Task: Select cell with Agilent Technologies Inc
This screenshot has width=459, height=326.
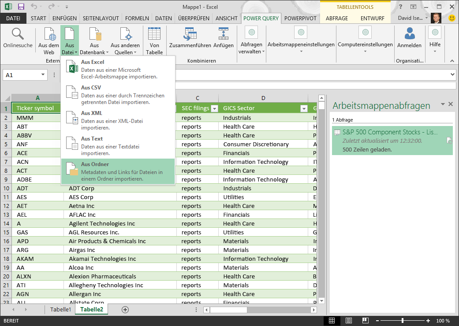Action: click(x=120, y=224)
